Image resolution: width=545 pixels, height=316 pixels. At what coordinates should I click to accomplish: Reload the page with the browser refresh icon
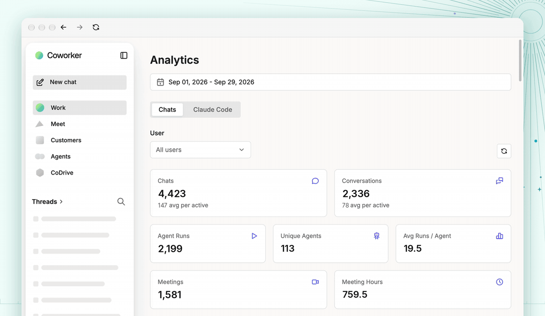[96, 27]
